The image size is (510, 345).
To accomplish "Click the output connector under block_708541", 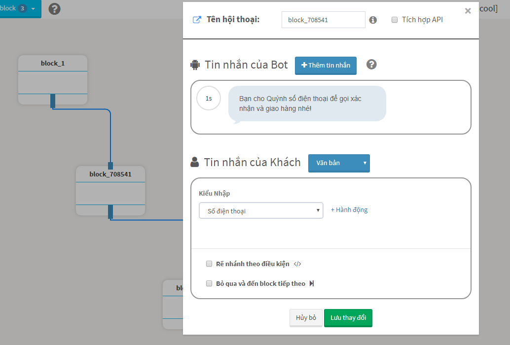I will point(110,212).
